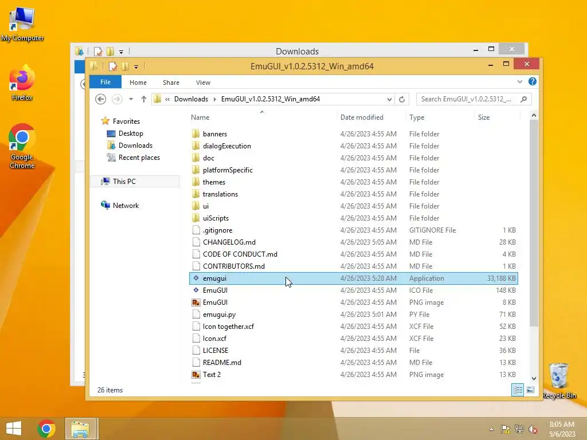Customize Quick Access Toolbar dropdown

click(x=136, y=67)
